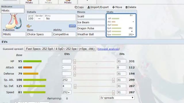Edit the Item field Choice Specs

click(39, 34)
